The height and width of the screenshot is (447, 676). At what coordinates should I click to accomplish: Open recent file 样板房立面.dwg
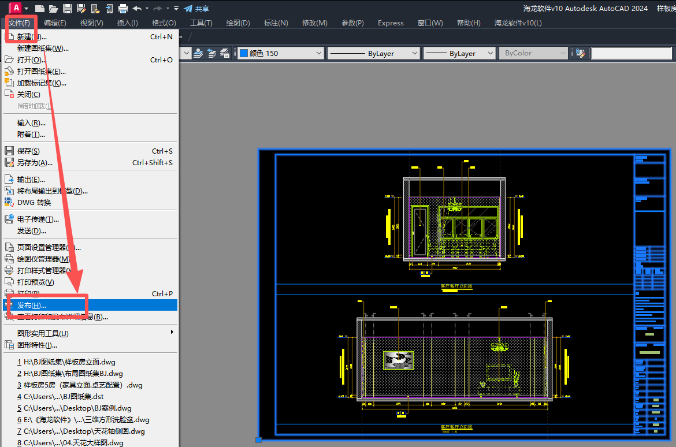(66, 362)
